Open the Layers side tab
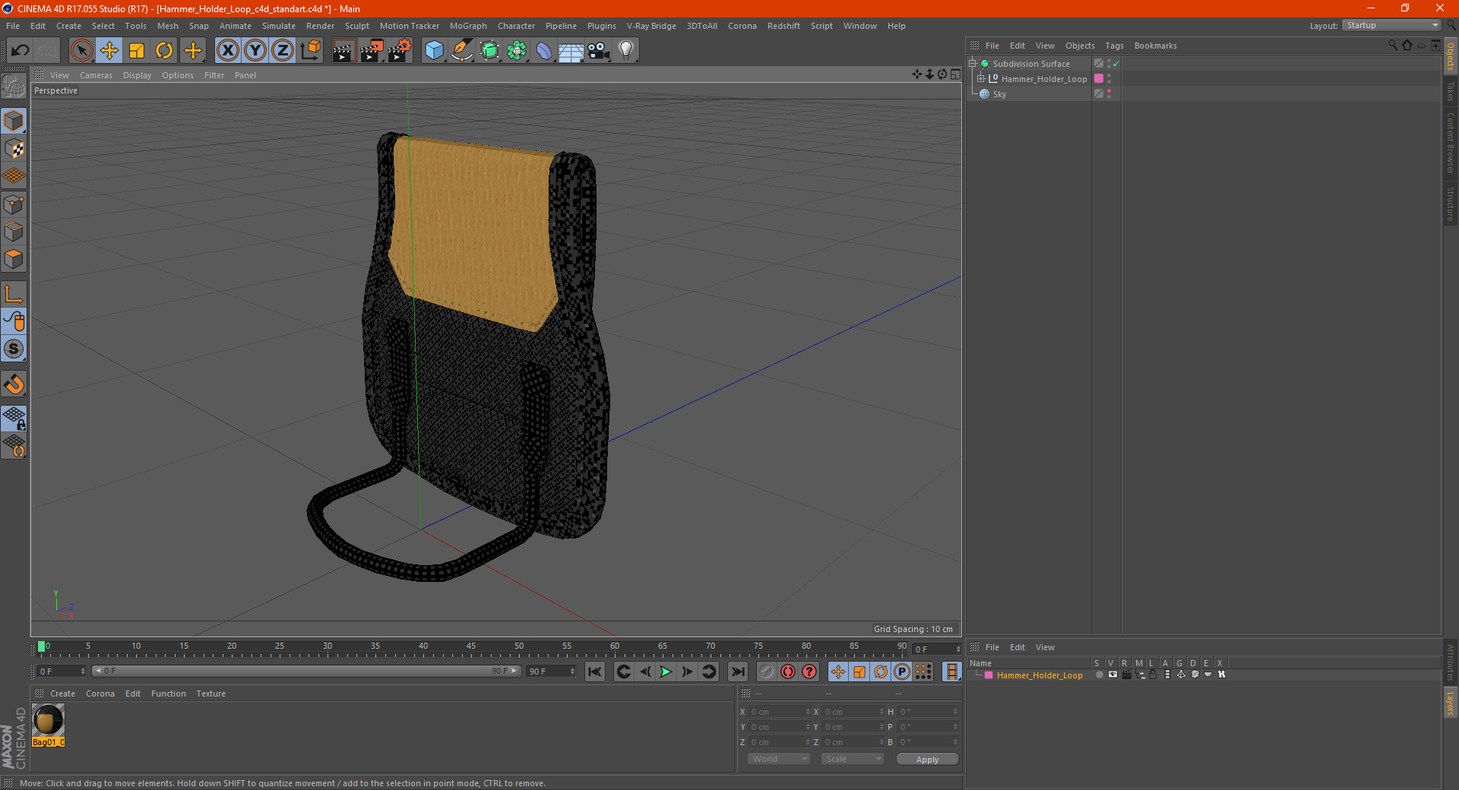The height and width of the screenshot is (790, 1459). (x=1450, y=703)
